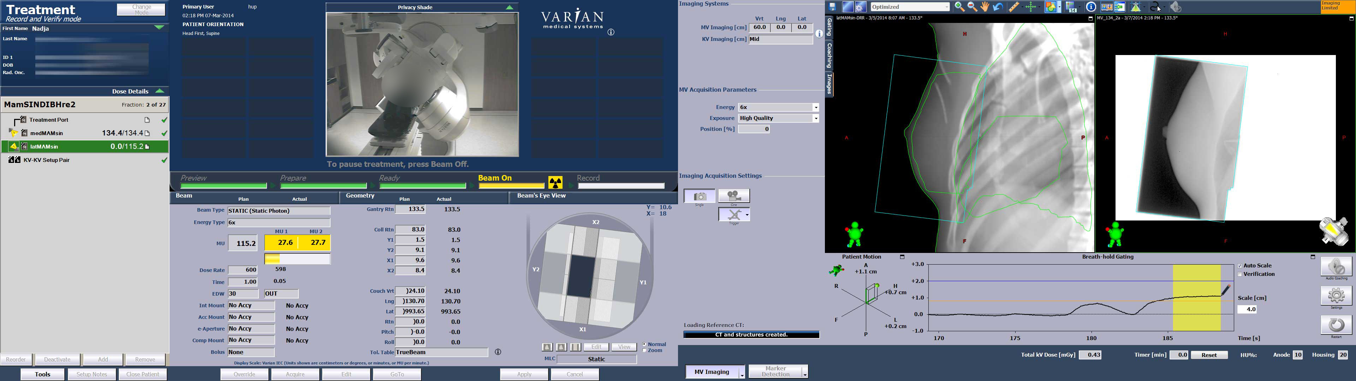Select the ruler measurement tool

click(1015, 7)
